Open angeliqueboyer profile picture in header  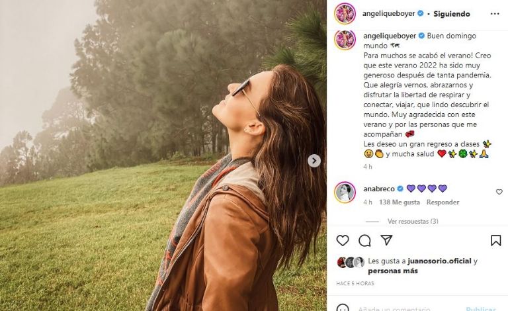point(345,13)
